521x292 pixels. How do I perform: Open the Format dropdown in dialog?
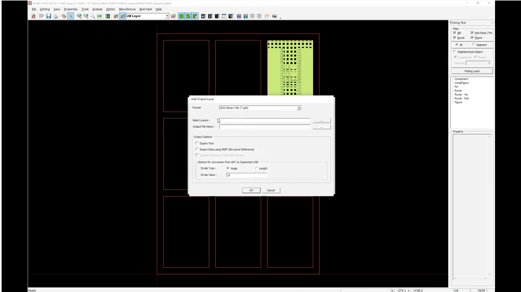[x=299, y=108]
